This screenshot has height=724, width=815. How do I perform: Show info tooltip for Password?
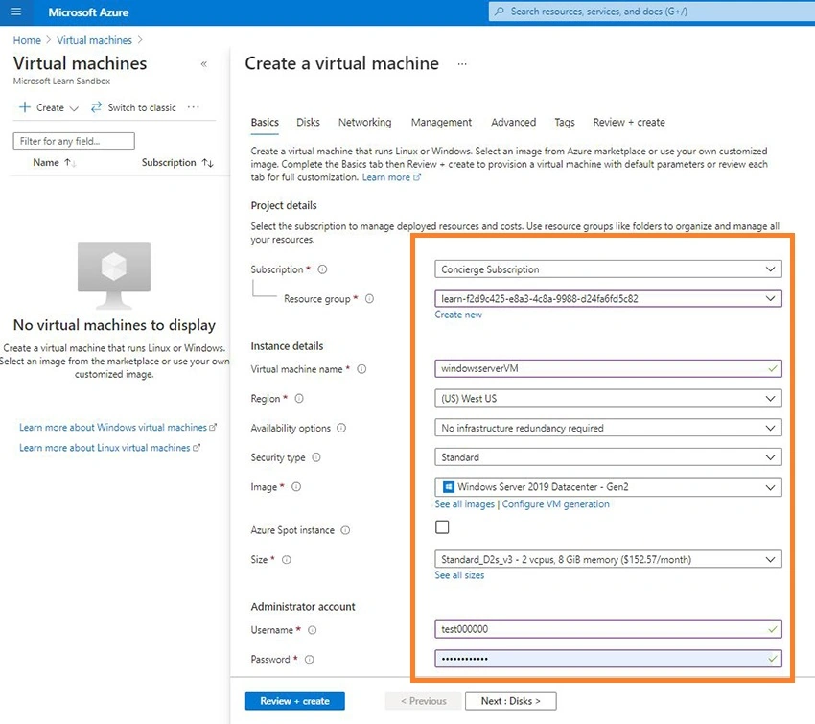click(x=310, y=660)
